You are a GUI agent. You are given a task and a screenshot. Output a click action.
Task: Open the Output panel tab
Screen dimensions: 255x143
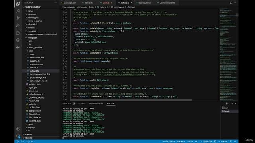click(82, 104)
